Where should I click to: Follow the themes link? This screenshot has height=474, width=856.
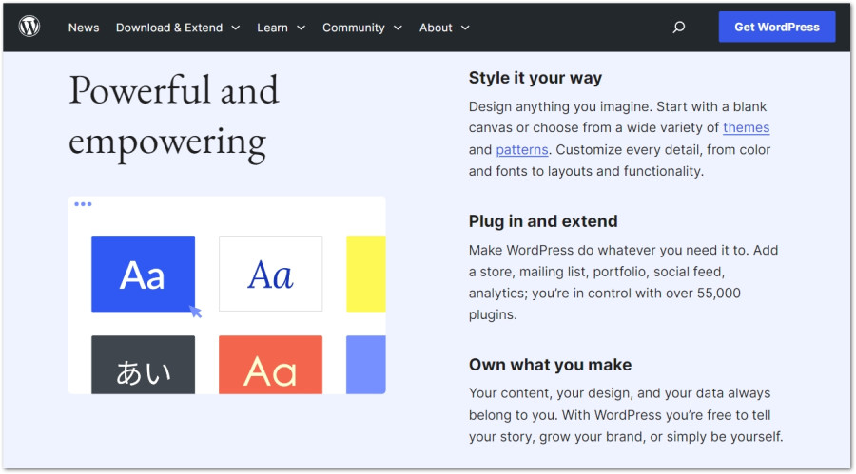coord(747,127)
